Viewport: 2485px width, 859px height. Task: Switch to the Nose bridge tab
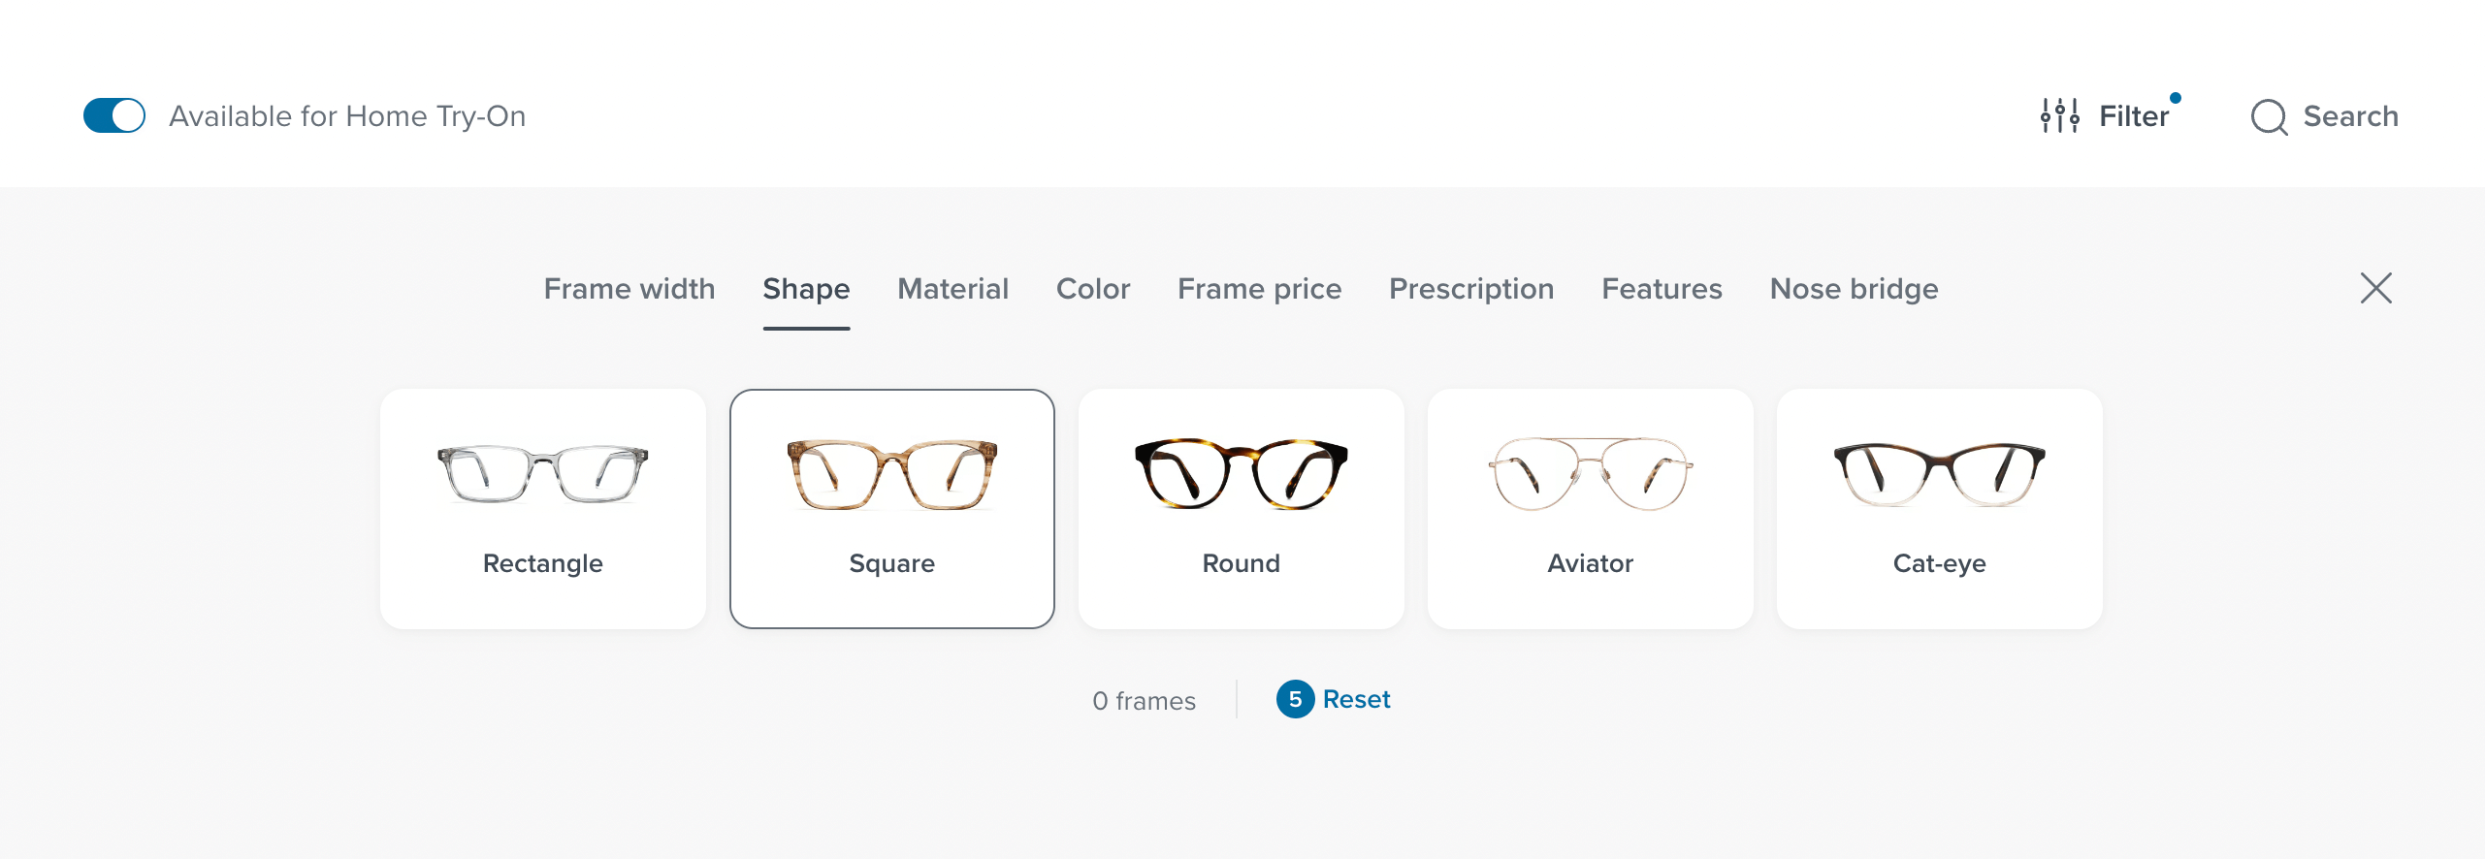tap(1854, 289)
